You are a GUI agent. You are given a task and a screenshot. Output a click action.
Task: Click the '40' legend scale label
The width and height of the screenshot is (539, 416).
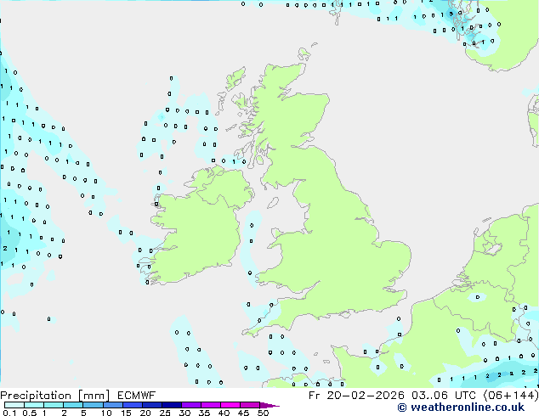224,413
